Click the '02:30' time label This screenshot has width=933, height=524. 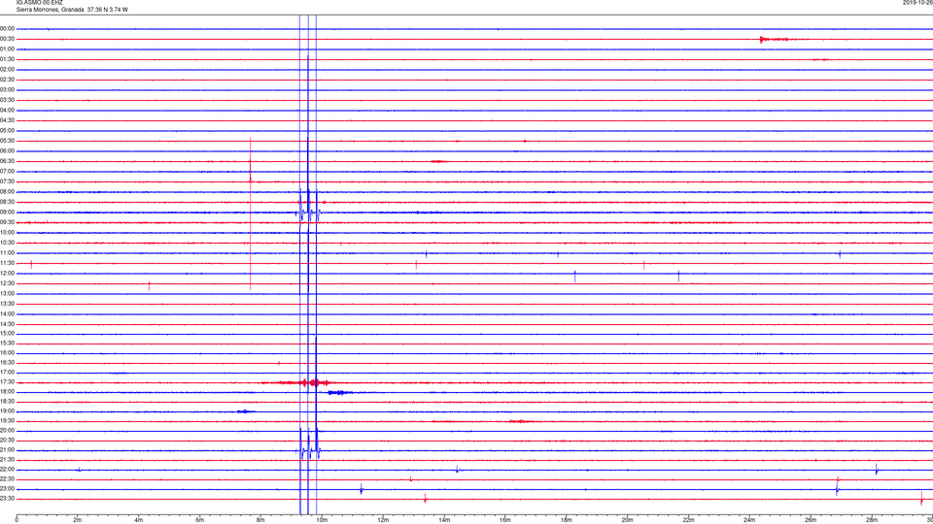point(8,80)
